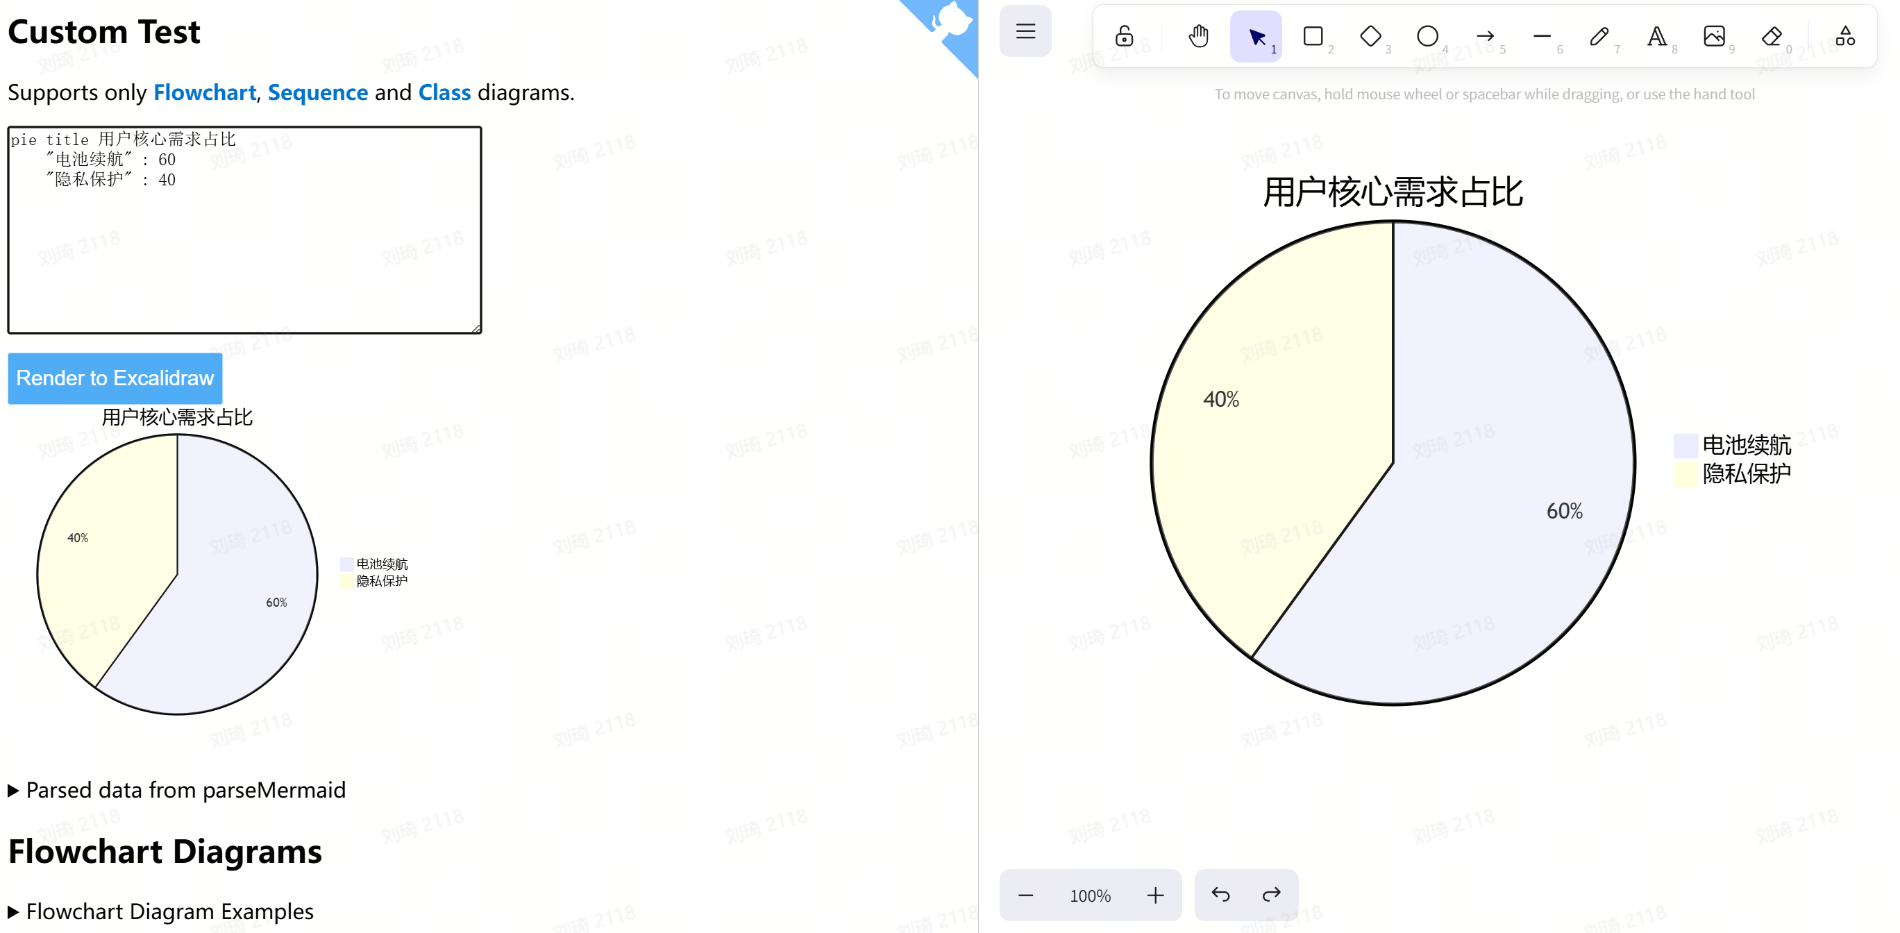Select the Diamond shape tool
1900x933 pixels.
[x=1370, y=35]
